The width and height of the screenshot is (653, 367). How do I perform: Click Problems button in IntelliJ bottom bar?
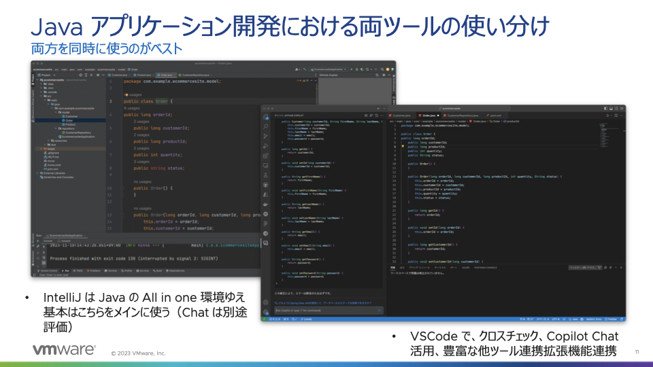pyautogui.click(x=94, y=271)
